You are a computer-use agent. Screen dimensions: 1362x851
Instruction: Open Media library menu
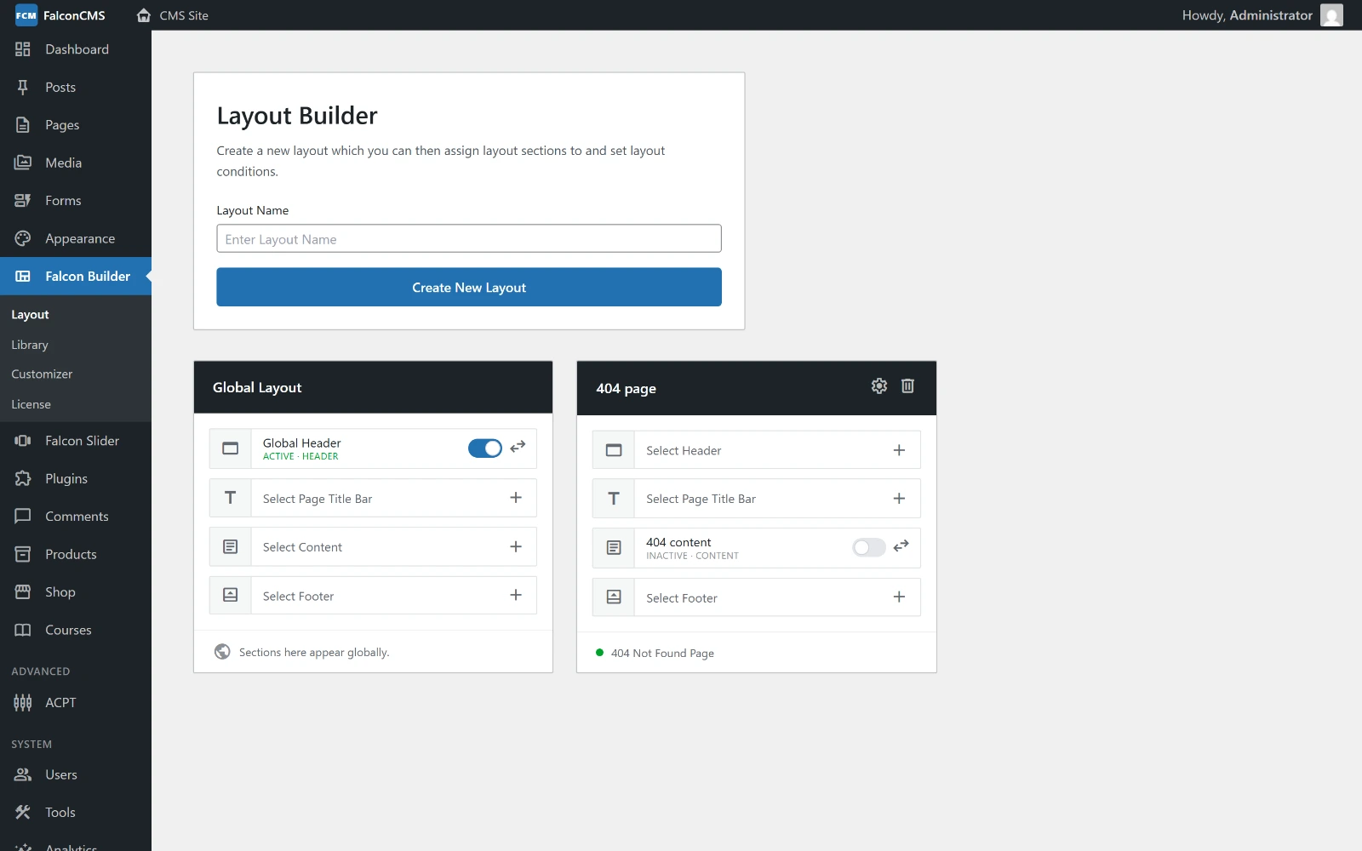tap(76, 163)
